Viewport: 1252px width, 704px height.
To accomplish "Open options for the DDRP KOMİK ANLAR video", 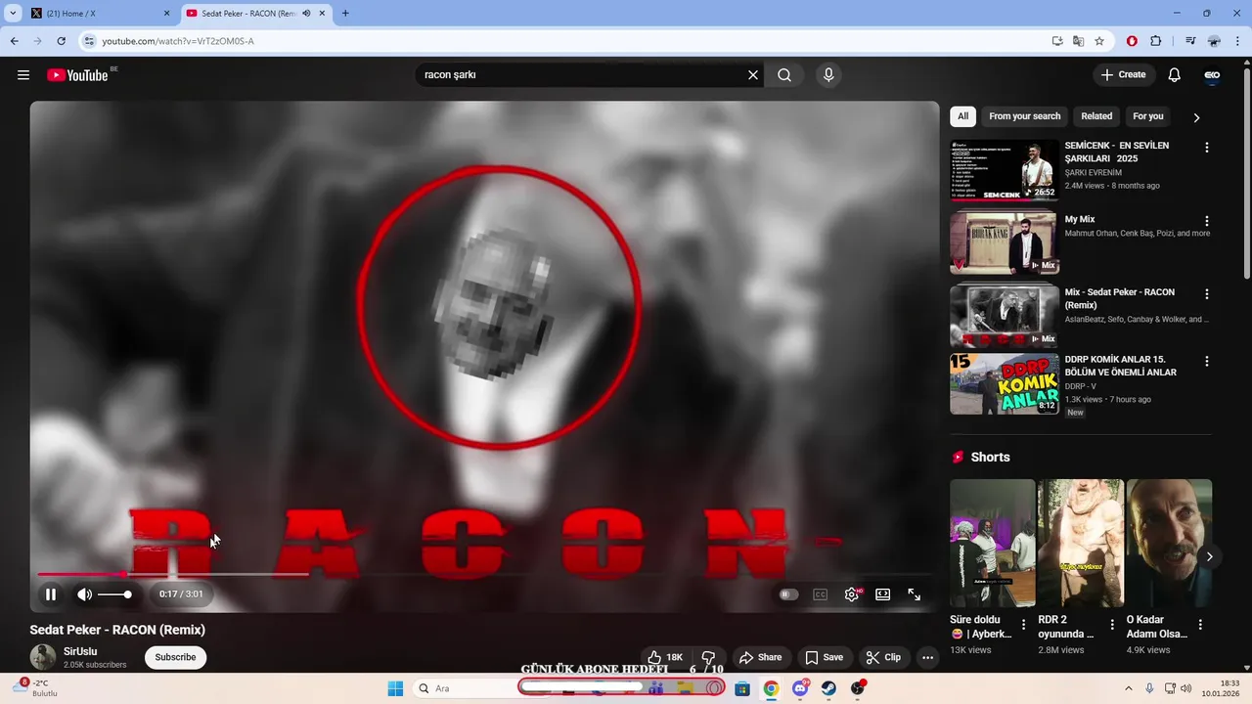I will [1207, 362].
